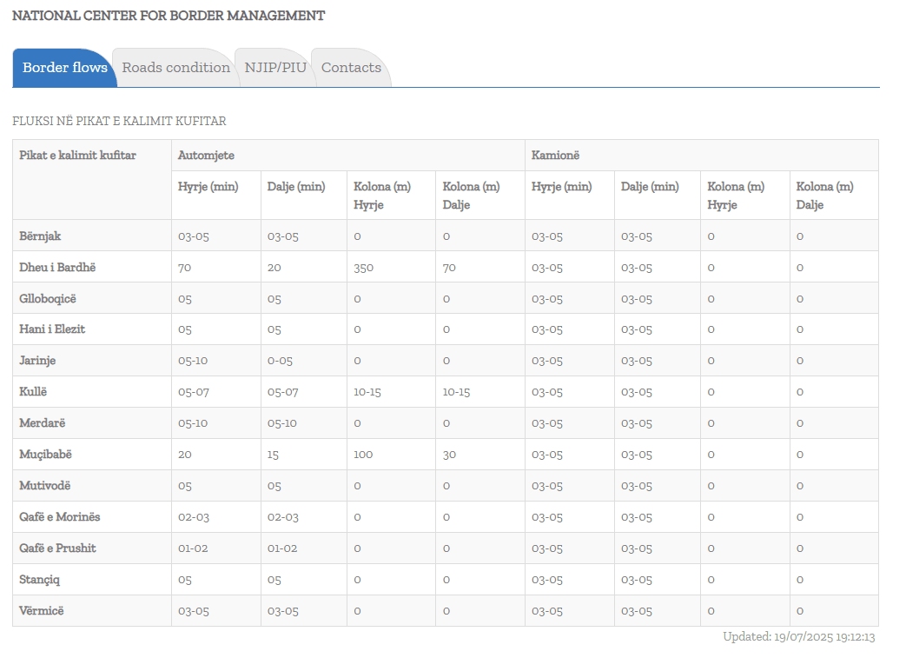Image resolution: width=906 pixels, height=658 pixels.
Task: Click the Merdarë border crossing name
Action: (x=42, y=424)
